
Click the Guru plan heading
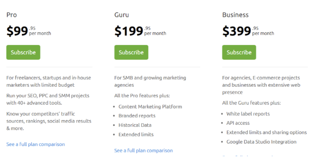point(121,15)
